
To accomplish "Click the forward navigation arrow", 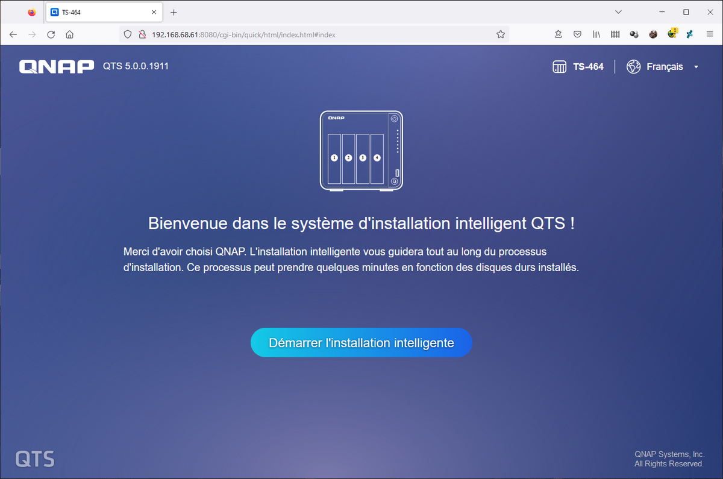I will 32,34.
